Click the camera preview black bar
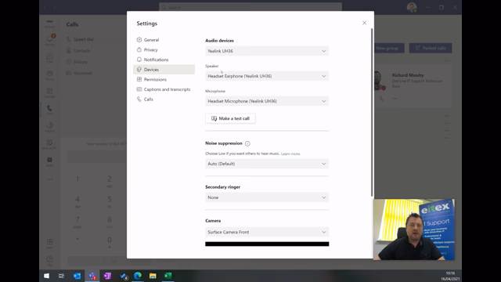 [x=267, y=244]
